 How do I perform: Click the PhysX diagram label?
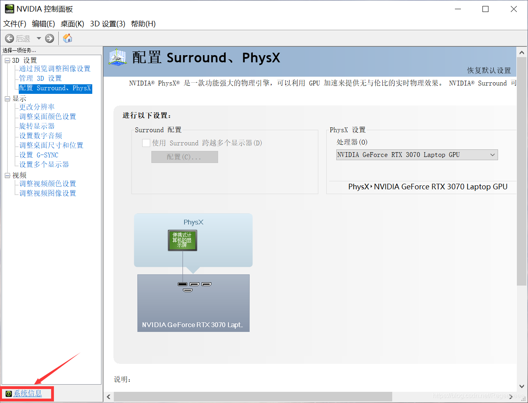193,222
